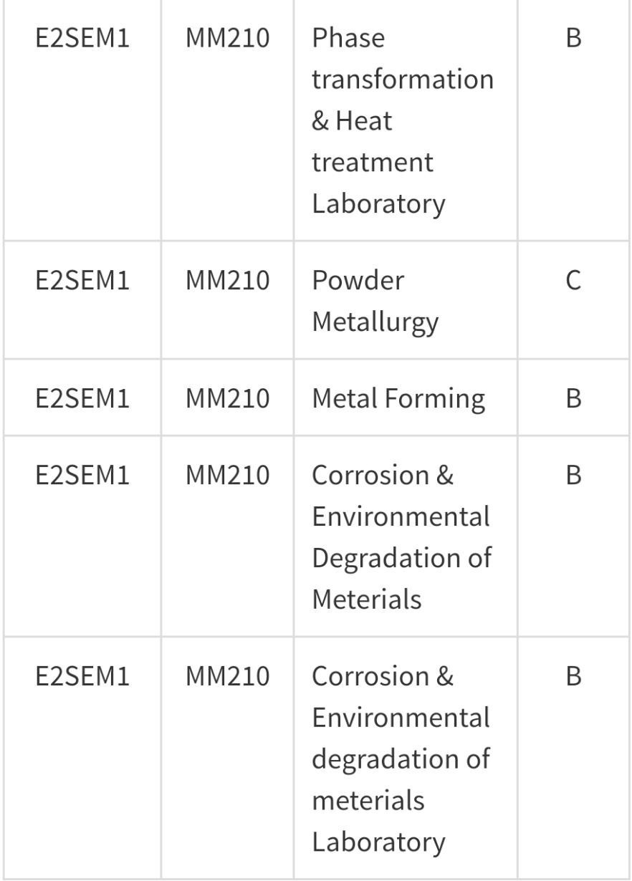This screenshot has width=632, height=881.
Task: Select E2SEM1 in Corrosion Degradation of Meterials row
Action: (x=82, y=475)
